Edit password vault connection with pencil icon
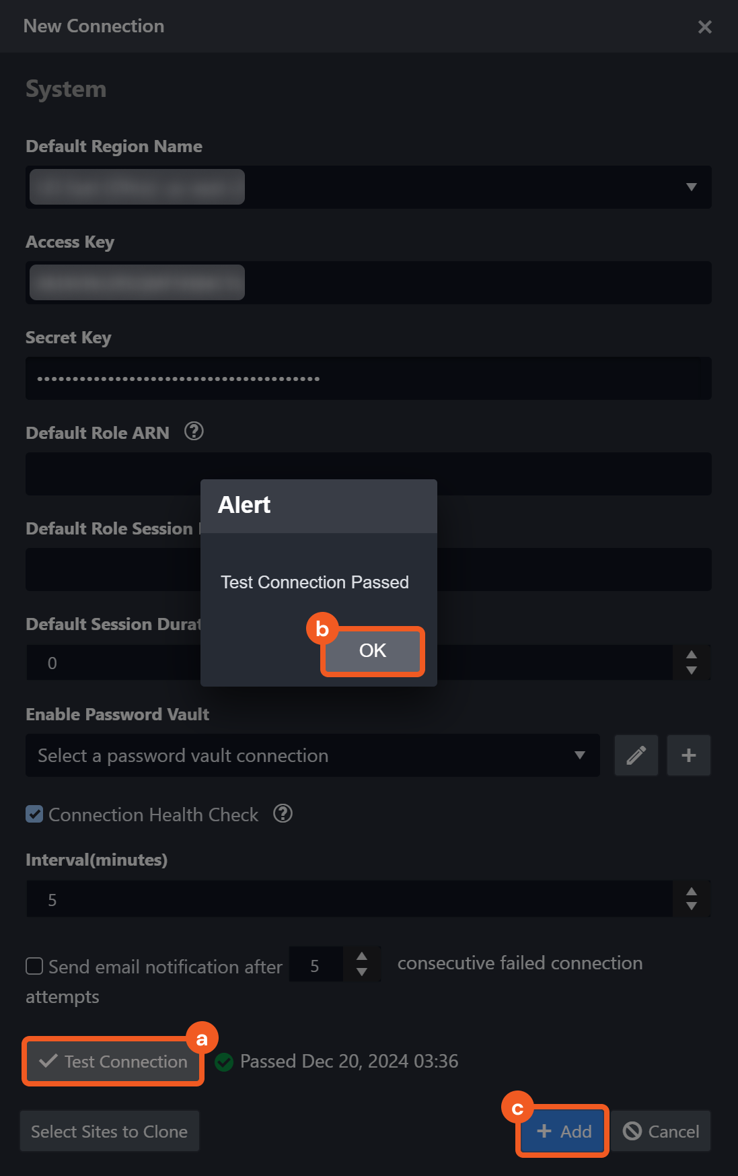Screen dimensions: 738x1176 636,755
